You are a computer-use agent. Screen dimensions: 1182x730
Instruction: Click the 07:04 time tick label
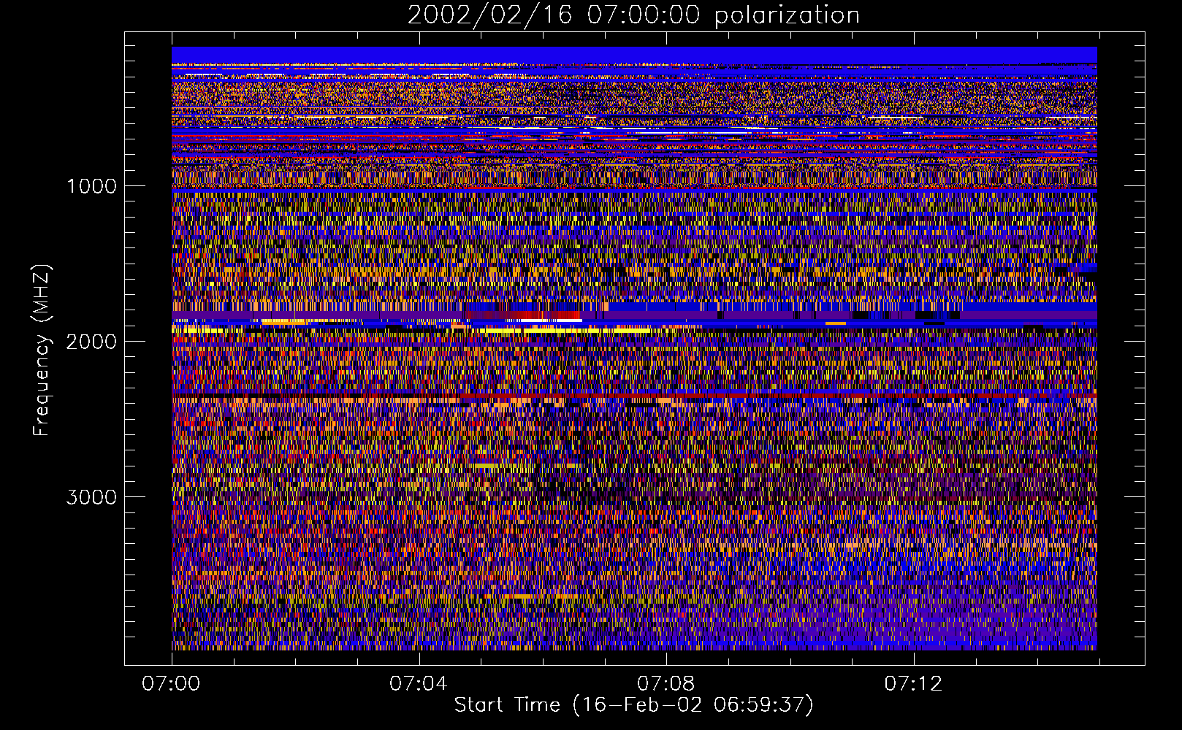click(418, 684)
